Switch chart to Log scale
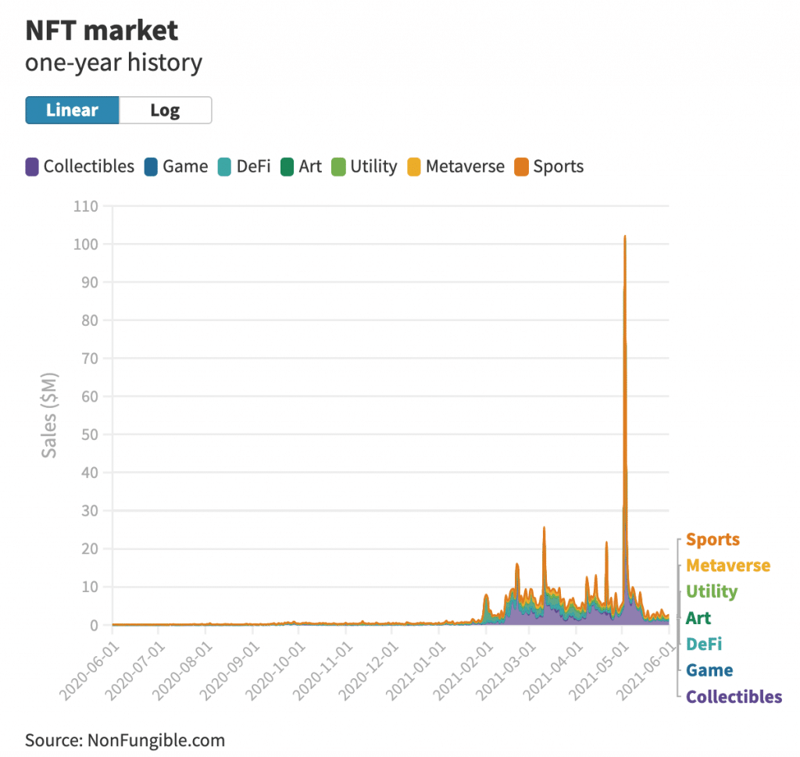The image size is (800, 757). (x=165, y=110)
